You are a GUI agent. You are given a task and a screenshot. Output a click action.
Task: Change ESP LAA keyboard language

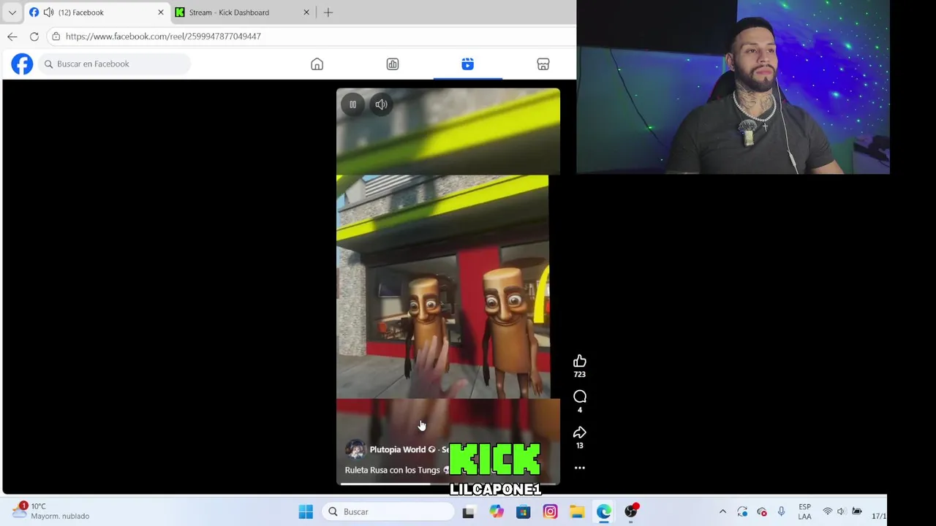(804, 511)
